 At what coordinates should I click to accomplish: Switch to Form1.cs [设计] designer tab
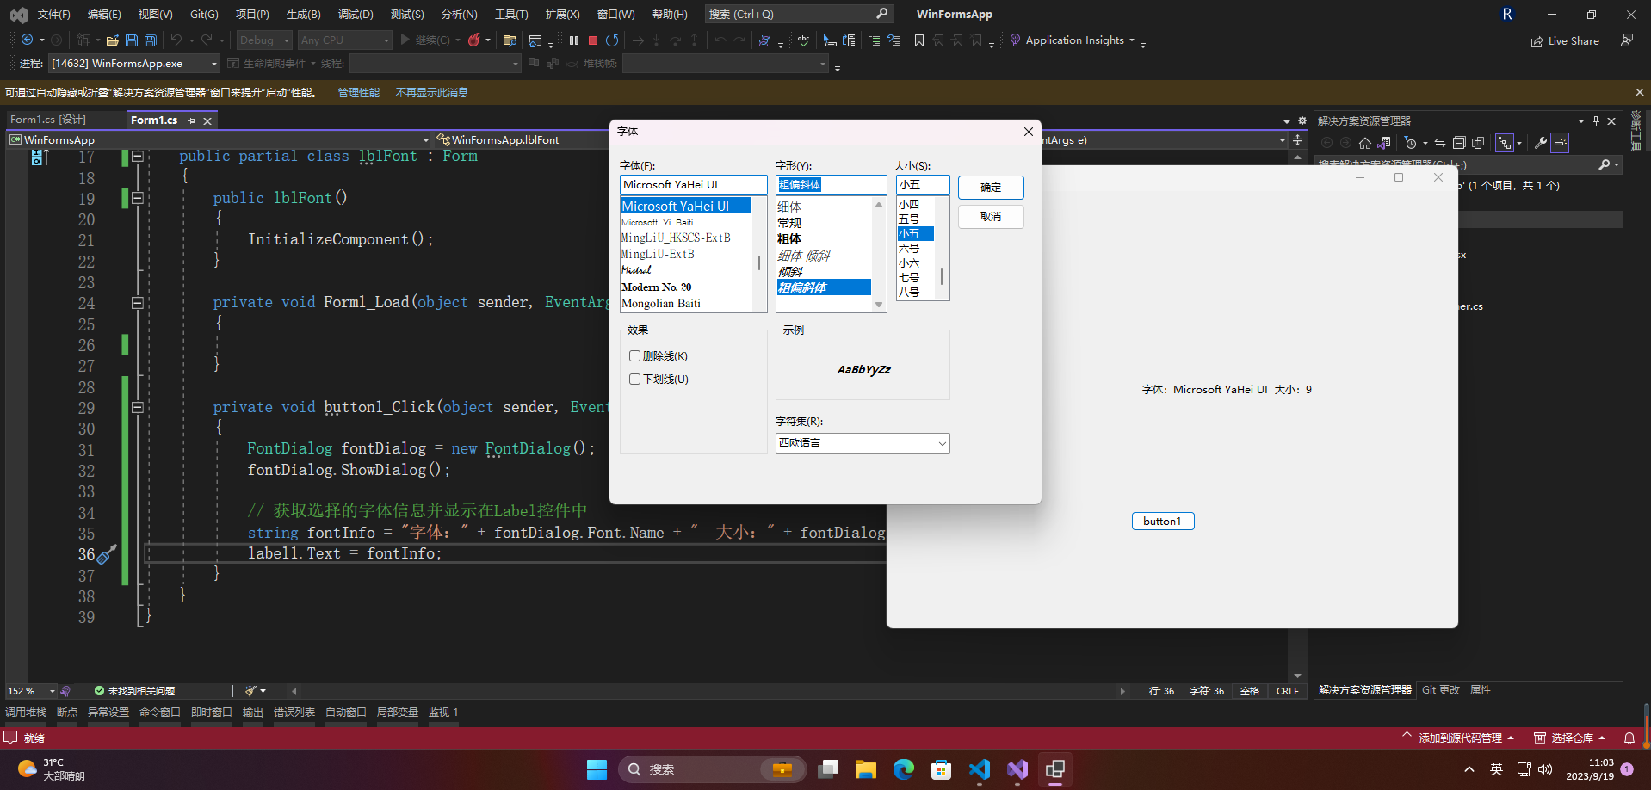tap(48, 120)
